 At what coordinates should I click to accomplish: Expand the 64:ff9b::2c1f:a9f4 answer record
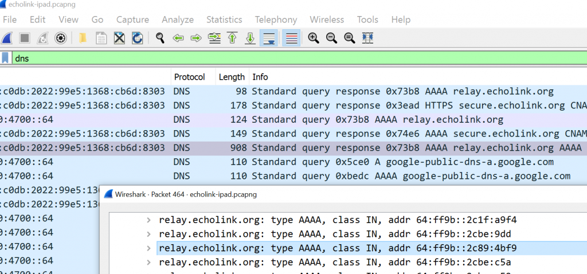point(149,220)
